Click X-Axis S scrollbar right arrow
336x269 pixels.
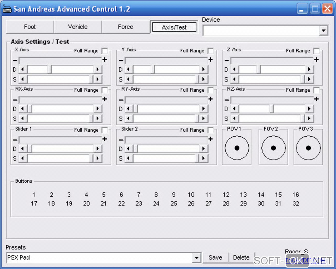98,79
